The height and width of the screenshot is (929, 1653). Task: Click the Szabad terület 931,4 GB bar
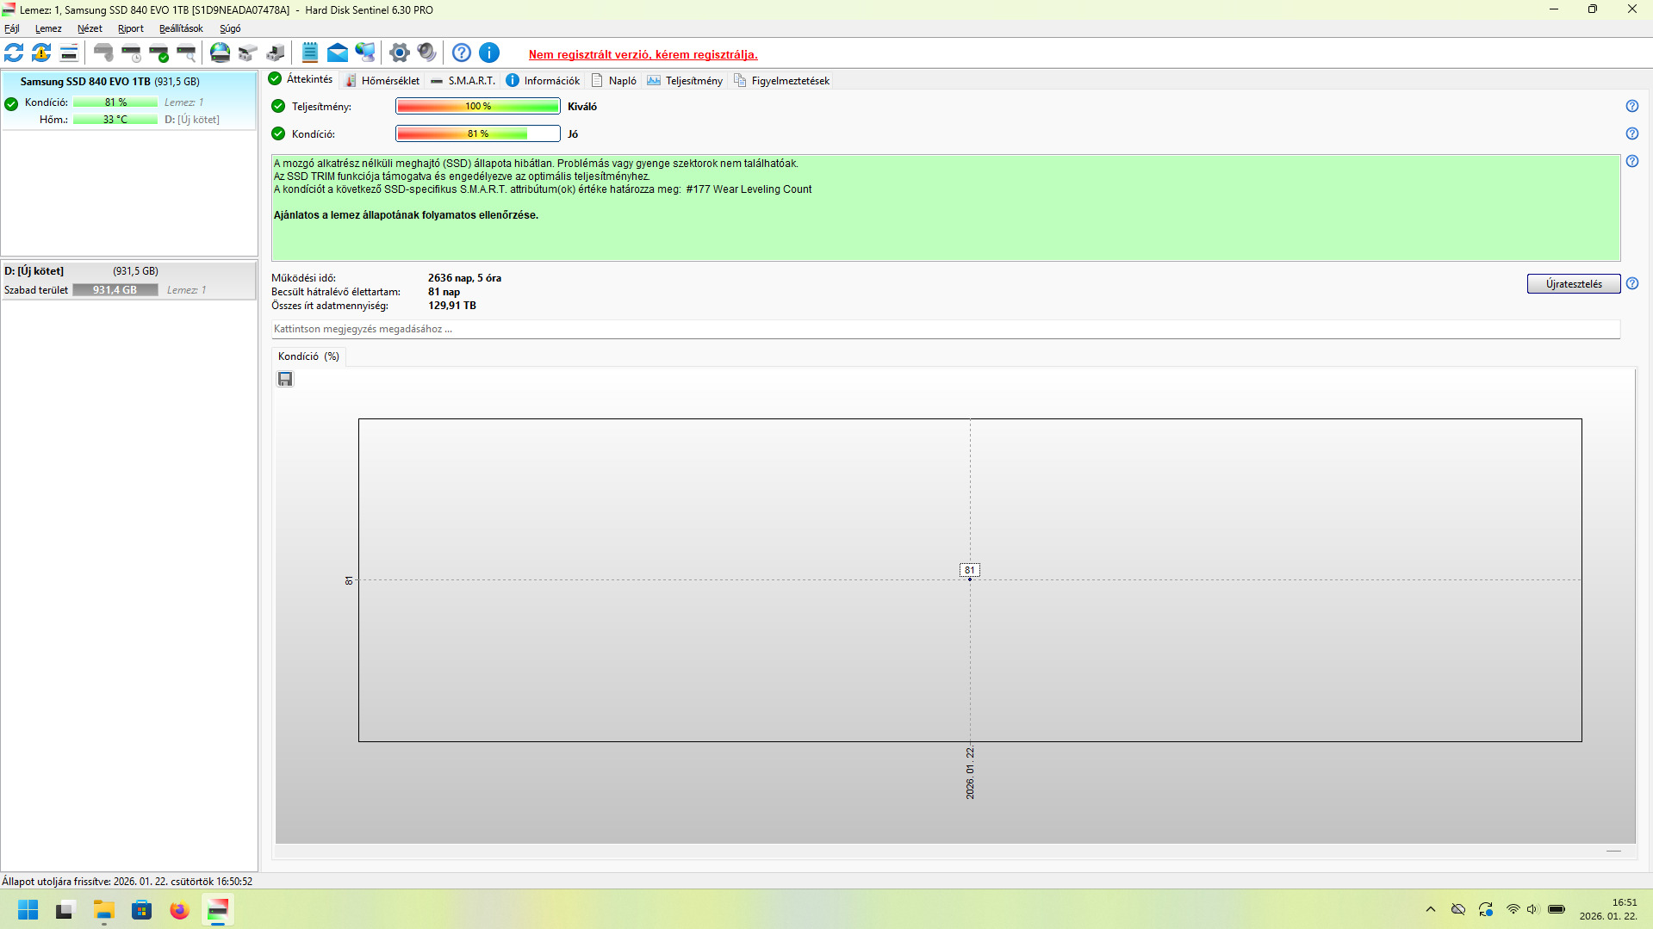(115, 290)
